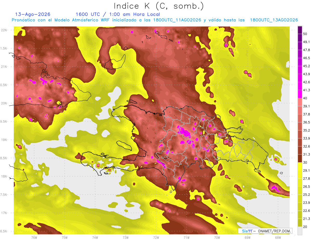
Task: Click the colorbar value 32.6
Action: point(306,146)
